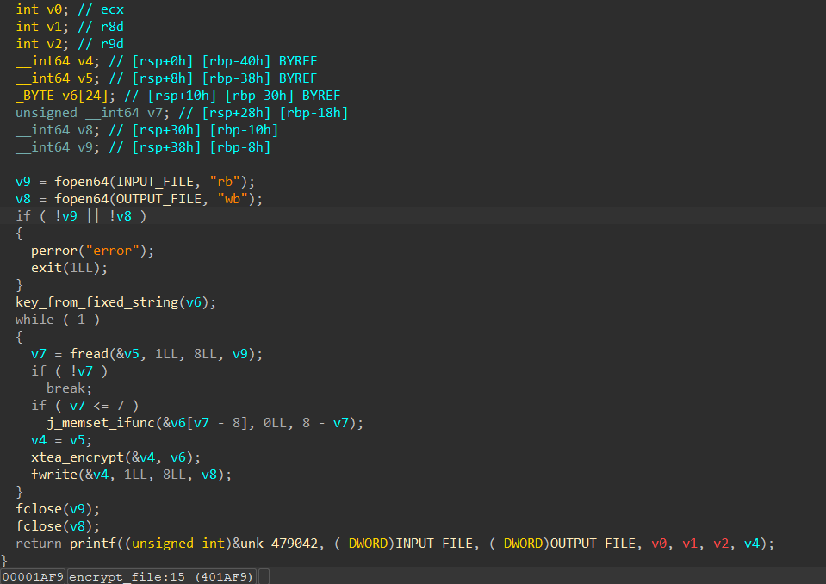
Task: Click the printf call in return statement
Action: tap(88, 544)
